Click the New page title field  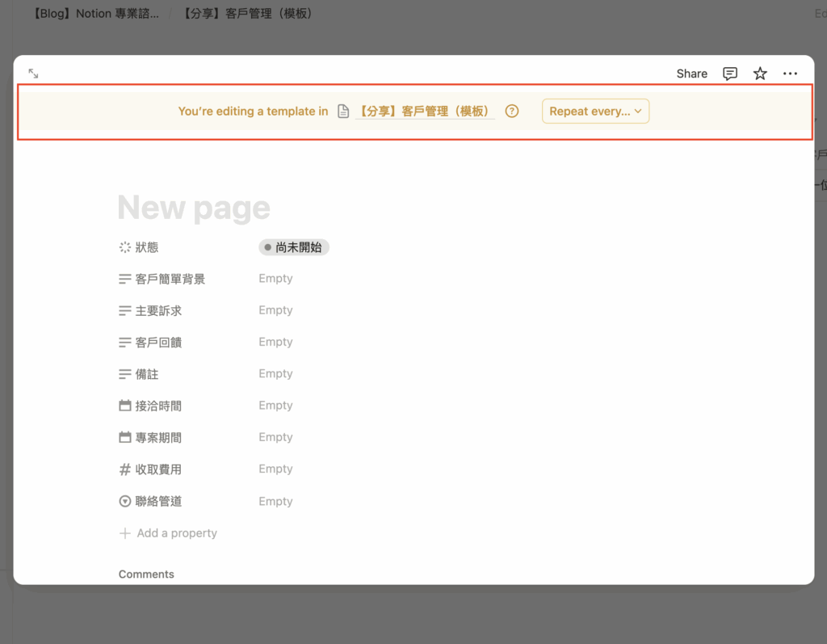click(x=194, y=208)
